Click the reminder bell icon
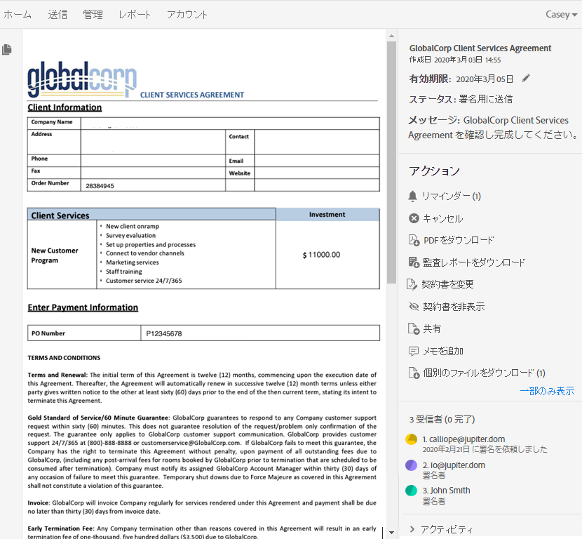This screenshot has height=539, width=582. pyautogui.click(x=412, y=196)
